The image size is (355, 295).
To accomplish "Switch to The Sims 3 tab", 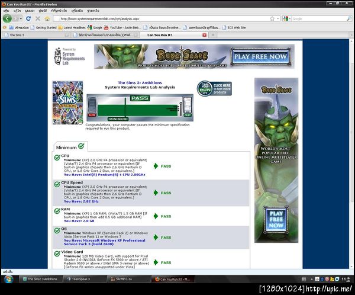I will pos(35,35).
